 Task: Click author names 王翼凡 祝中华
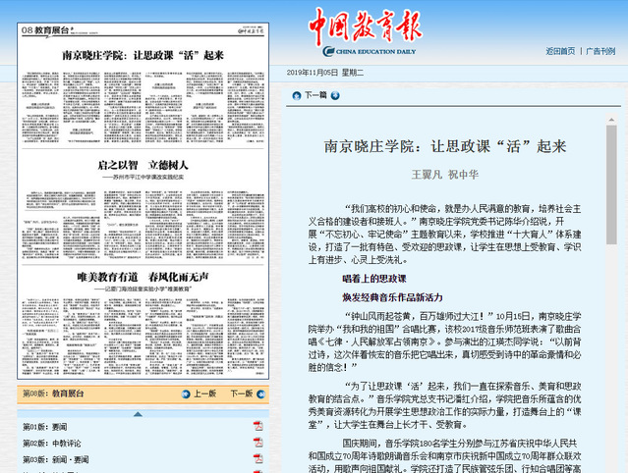445,175
